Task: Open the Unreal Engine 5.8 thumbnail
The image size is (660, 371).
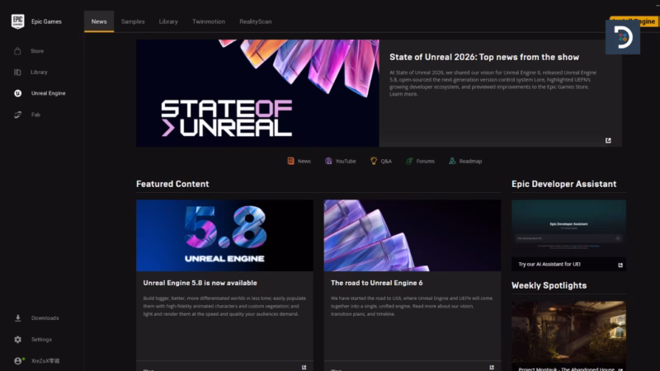Action: point(224,236)
